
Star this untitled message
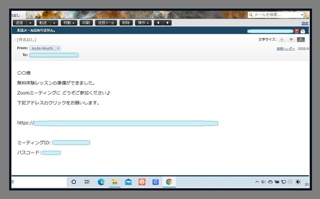14,40
